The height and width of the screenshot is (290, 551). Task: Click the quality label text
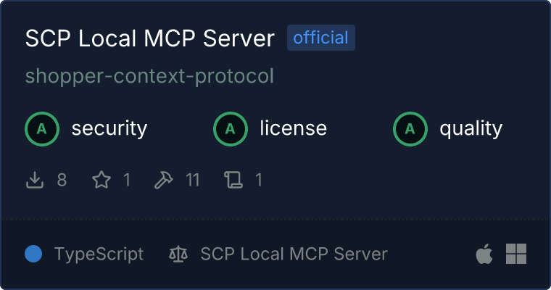471,128
